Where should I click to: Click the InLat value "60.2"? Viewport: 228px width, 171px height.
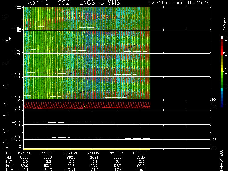coord(48,166)
